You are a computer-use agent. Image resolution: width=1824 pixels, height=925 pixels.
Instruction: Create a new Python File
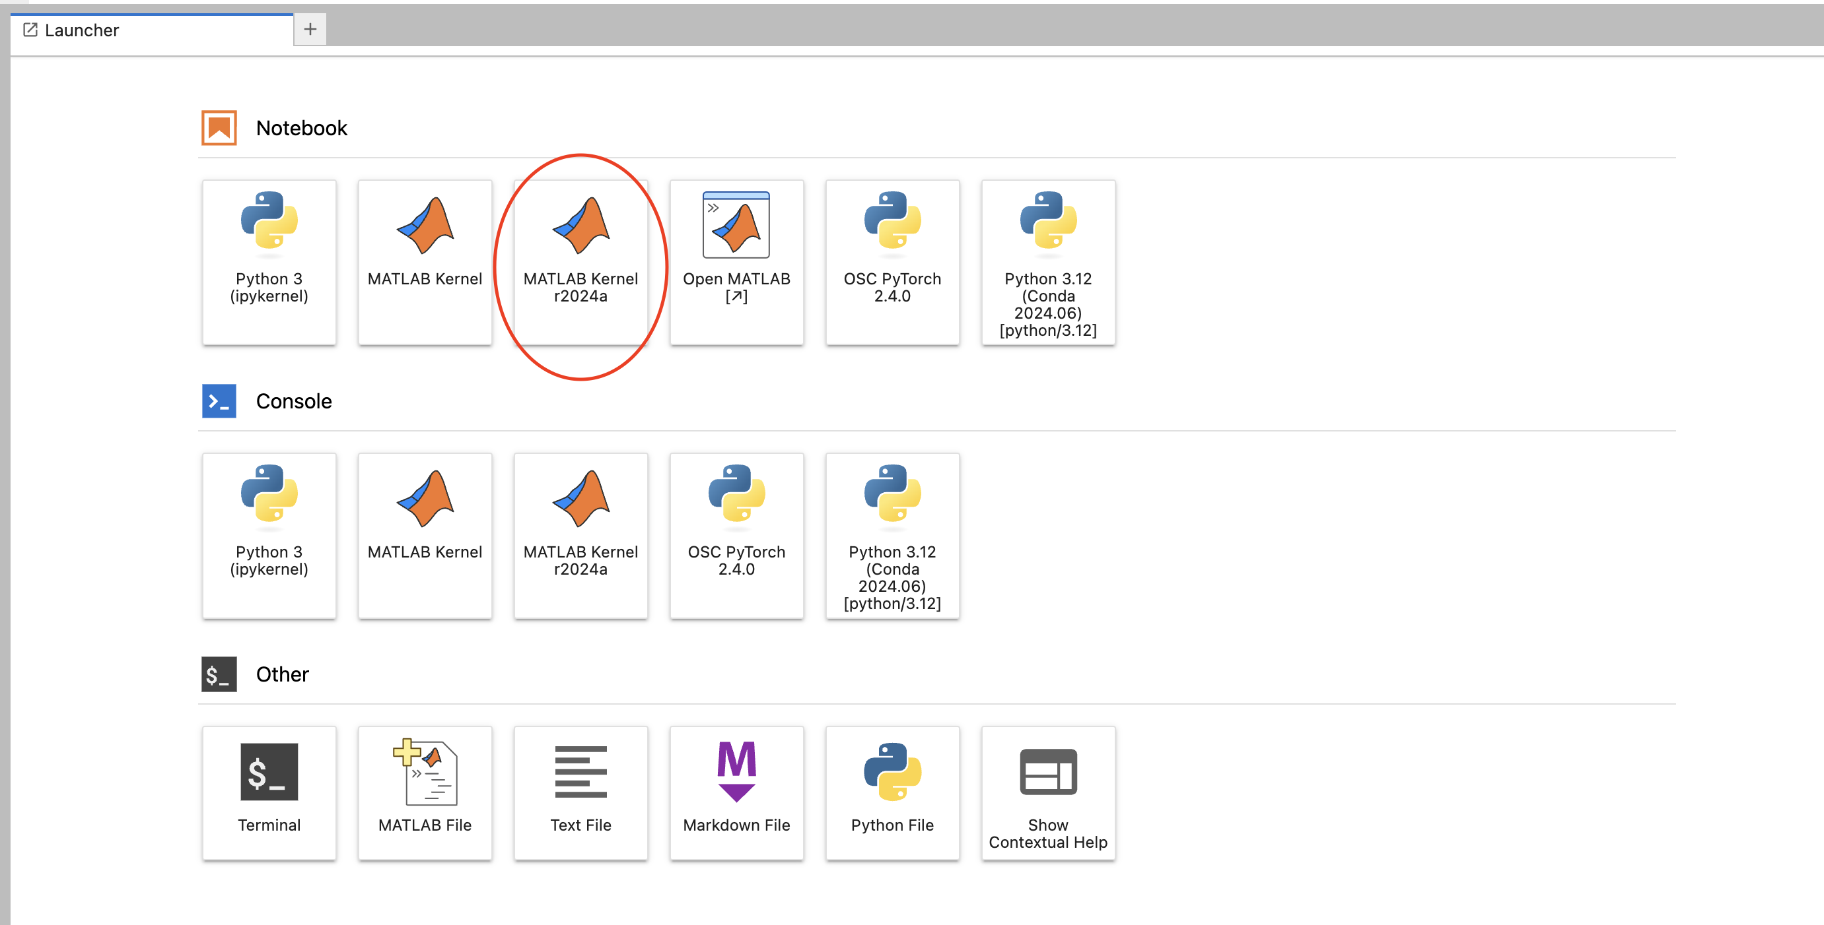click(892, 792)
